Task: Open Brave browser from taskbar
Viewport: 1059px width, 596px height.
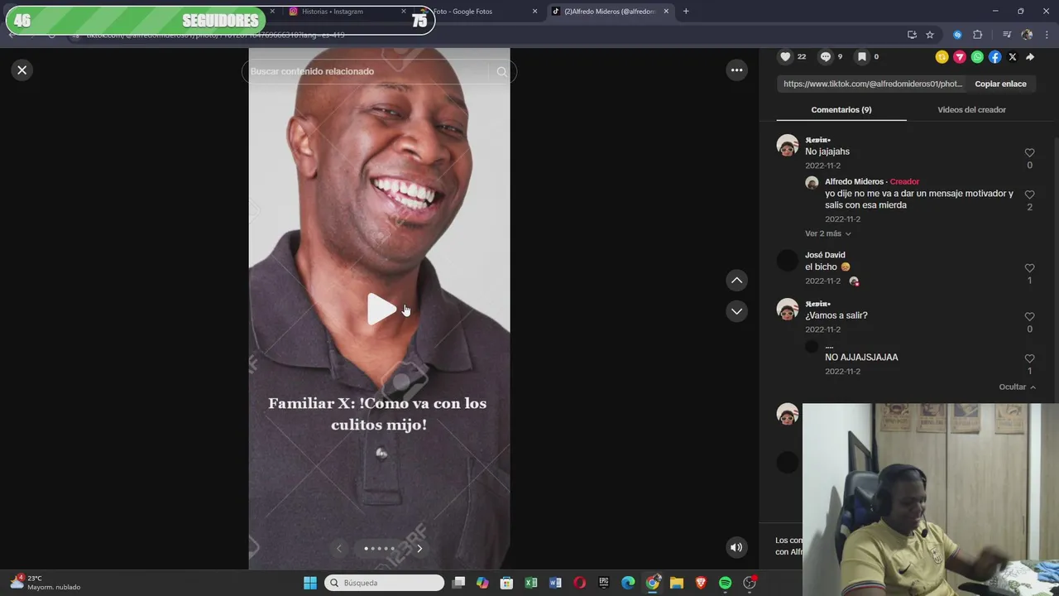Action: (701, 583)
